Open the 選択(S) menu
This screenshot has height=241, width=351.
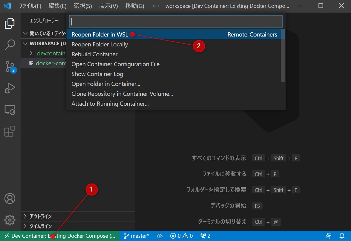[83, 6]
